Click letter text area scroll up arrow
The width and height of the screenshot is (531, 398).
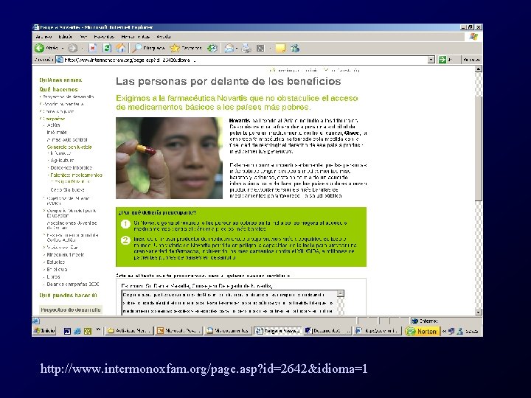point(341,294)
